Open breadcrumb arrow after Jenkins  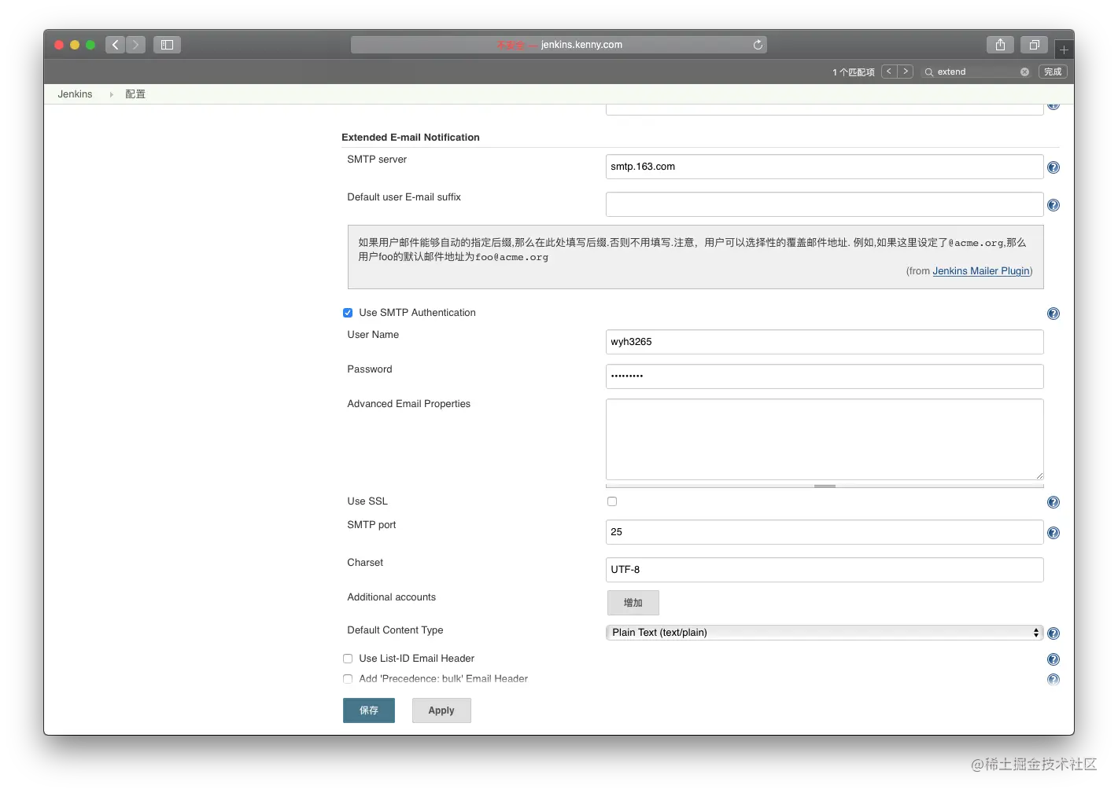click(x=111, y=94)
